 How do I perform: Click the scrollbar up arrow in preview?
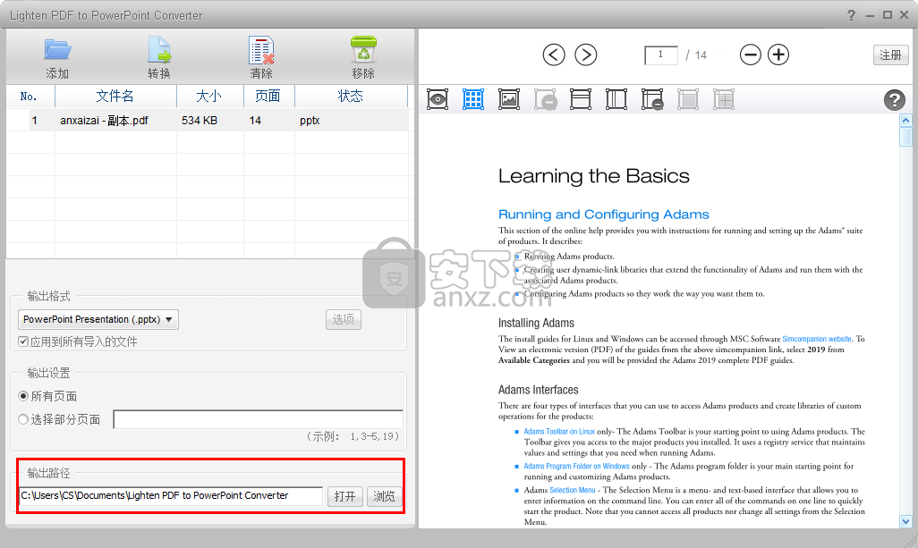click(905, 121)
